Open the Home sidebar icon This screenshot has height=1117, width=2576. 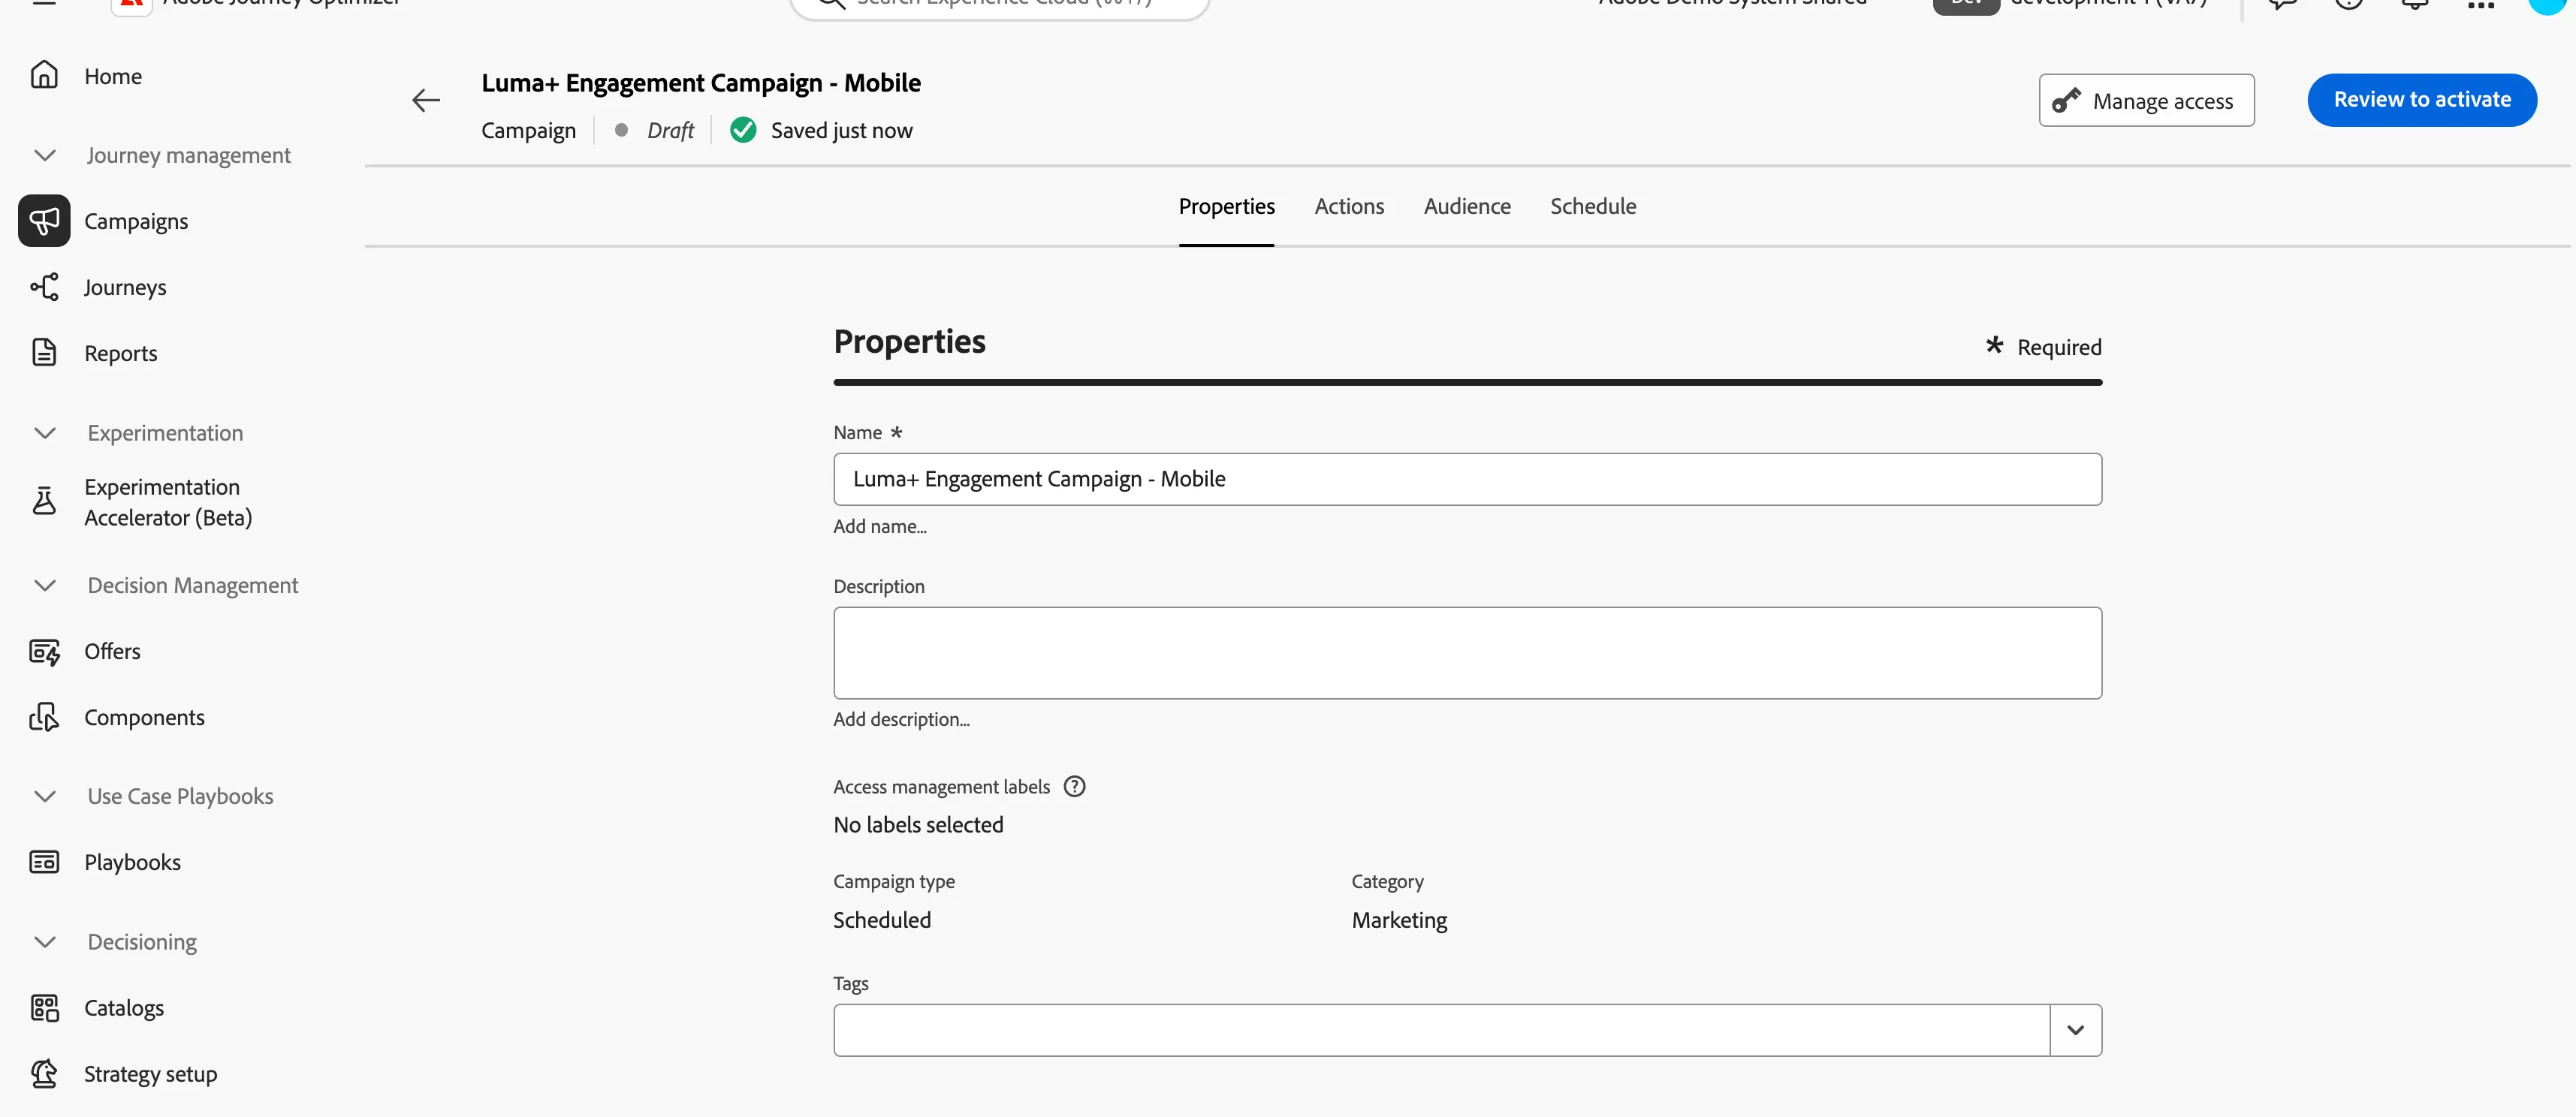click(x=44, y=76)
